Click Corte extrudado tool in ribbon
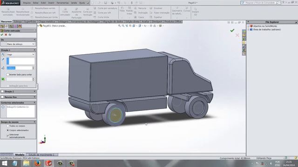The height and width of the screenshot is (167, 298). tap(65, 12)
